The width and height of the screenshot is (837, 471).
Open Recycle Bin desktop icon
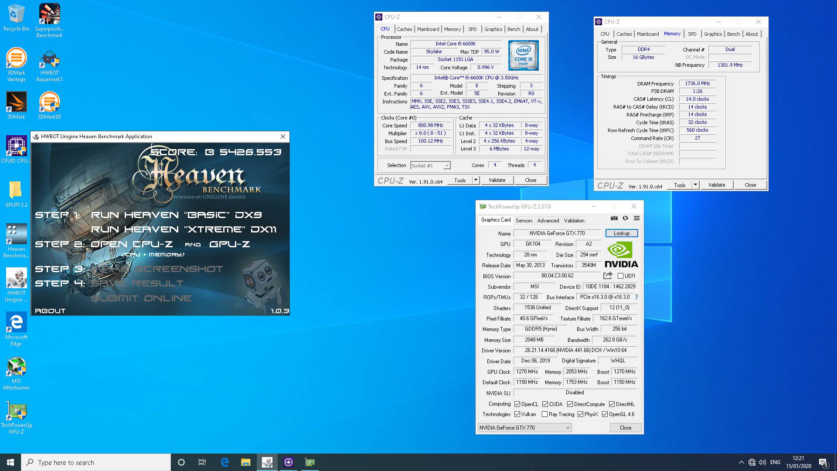(16, 17)
